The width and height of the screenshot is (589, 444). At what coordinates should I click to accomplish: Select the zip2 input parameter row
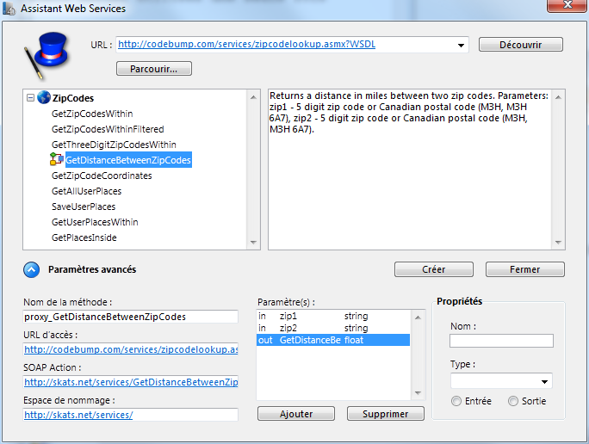click(x=333, y=328)
